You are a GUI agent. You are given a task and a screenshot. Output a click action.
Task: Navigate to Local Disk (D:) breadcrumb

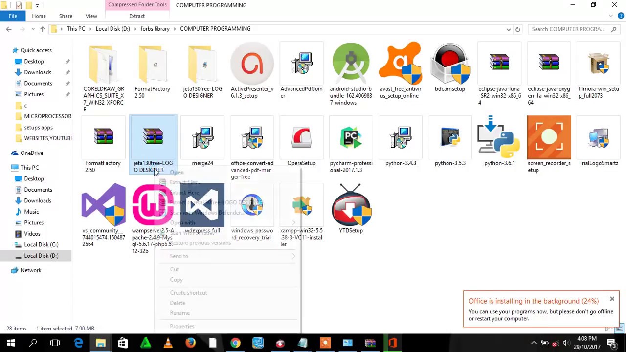(112, 29)
